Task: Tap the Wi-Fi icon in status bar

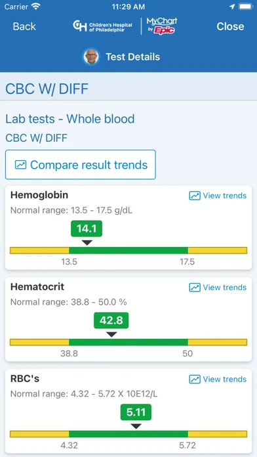Action: click(x=36, y=7)
